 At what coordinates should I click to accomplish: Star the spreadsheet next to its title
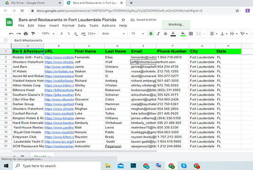click(x=123, y=20)
